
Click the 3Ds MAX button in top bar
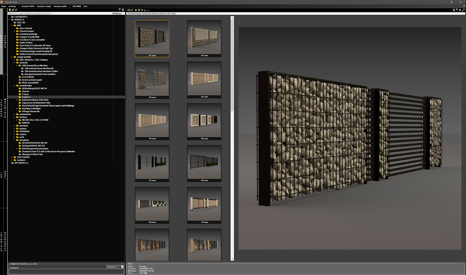click(77, 6)
